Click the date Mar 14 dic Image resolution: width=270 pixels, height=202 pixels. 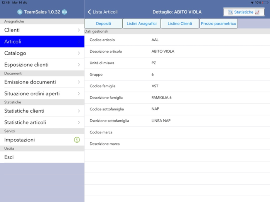20,3
